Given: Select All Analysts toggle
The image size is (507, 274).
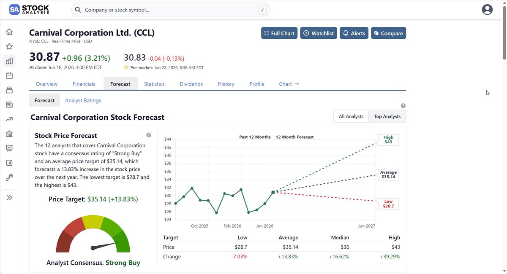Looking at the screenshot, I should point(351,116).
